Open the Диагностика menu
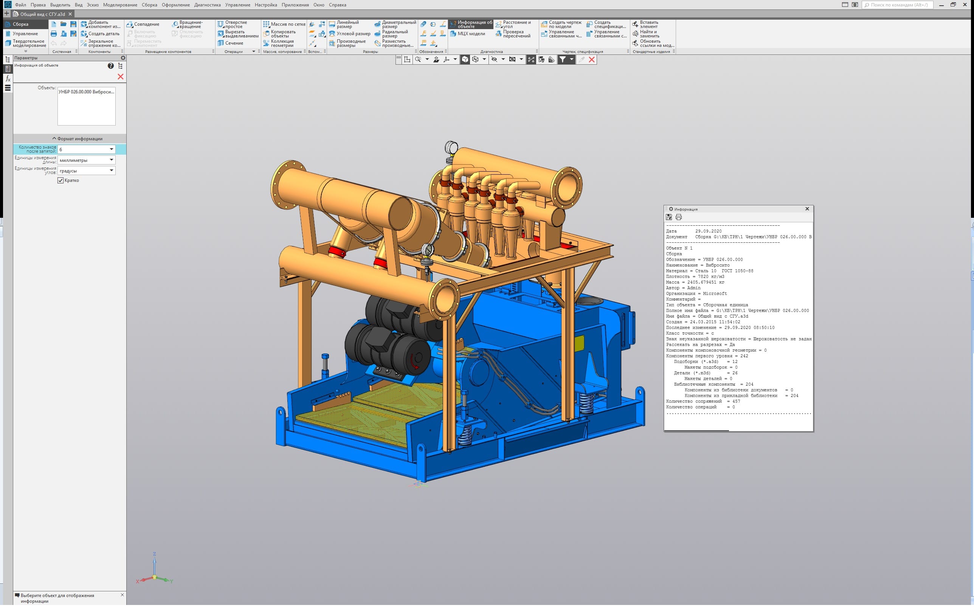The height and width of the screenshot is (608, 974). tap(207, 5)
